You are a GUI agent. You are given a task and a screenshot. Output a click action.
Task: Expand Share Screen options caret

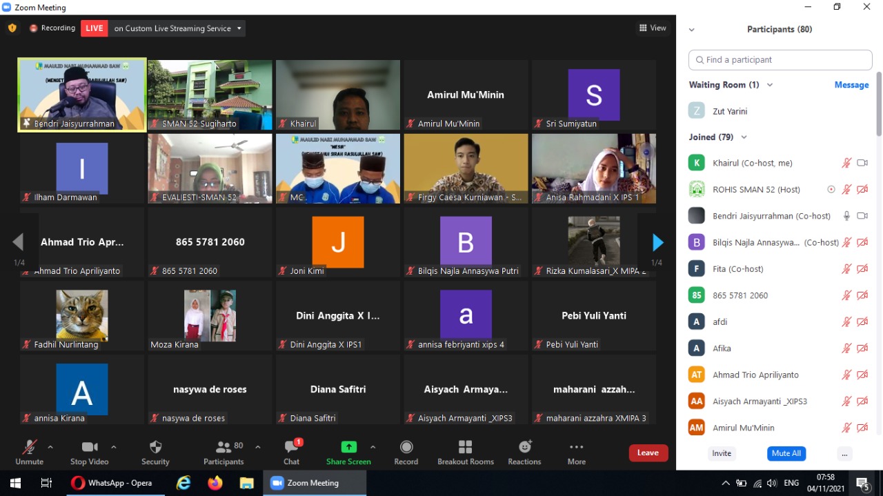[x=373, y=447]
